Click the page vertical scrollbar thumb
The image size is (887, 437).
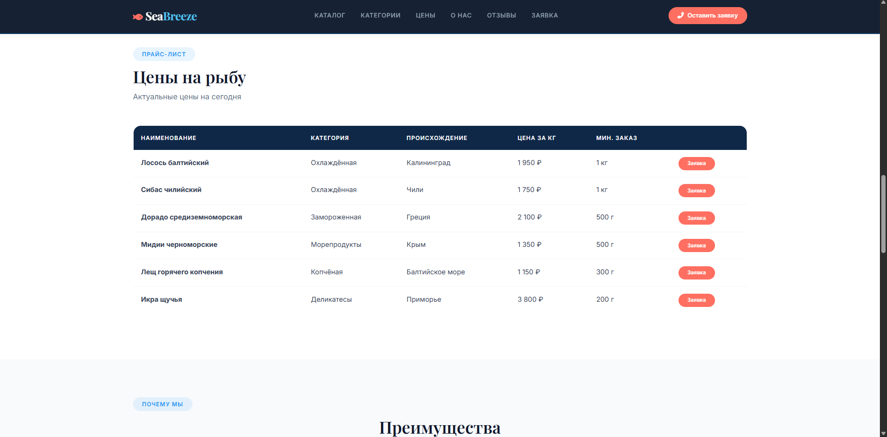coord(883,214)
